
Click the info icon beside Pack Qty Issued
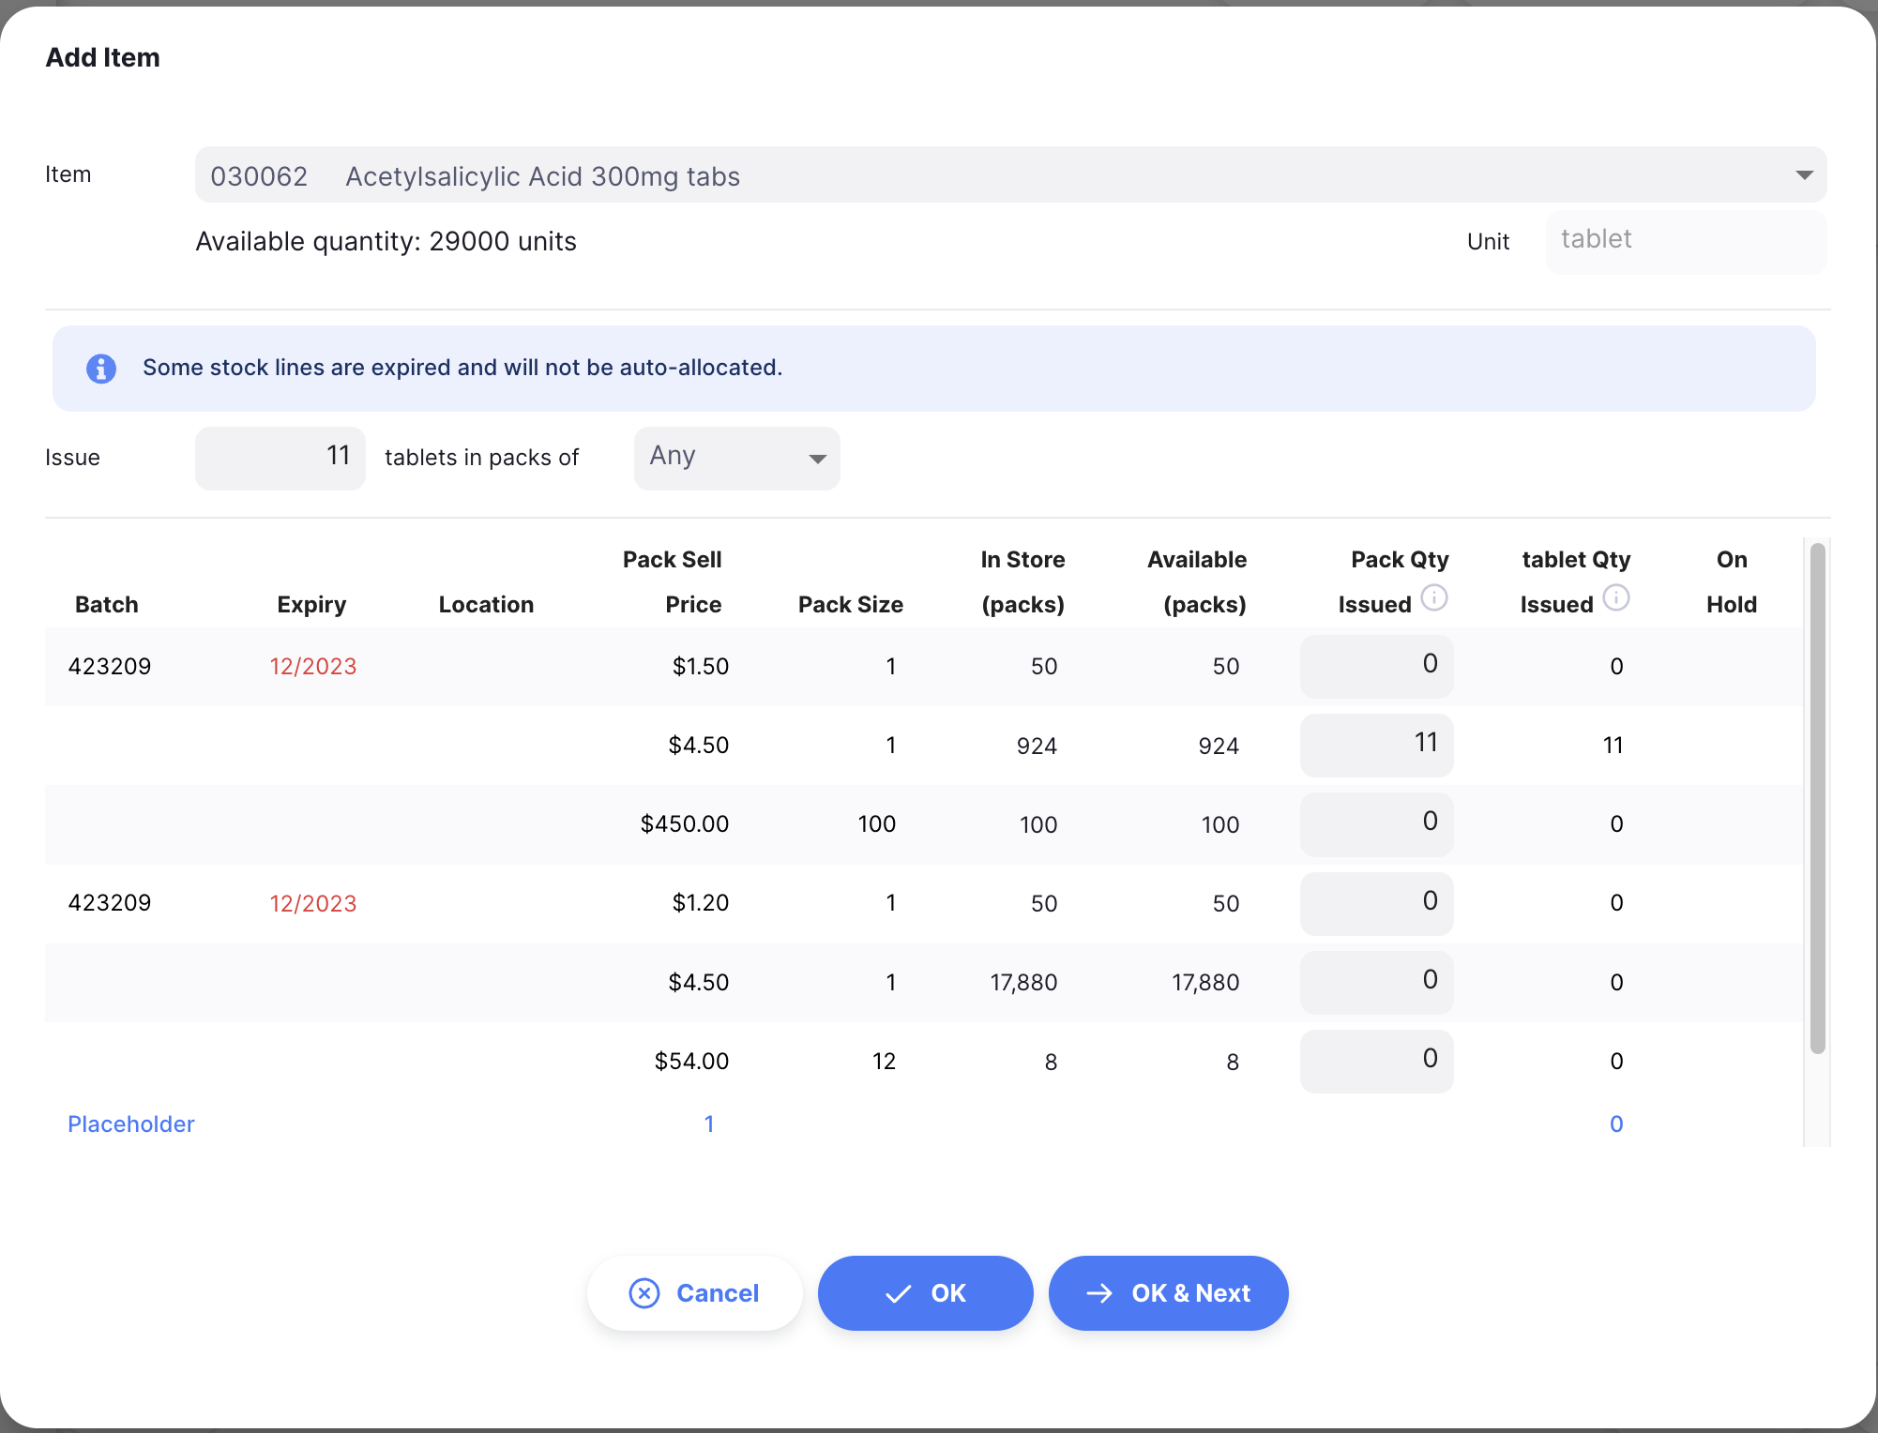coord(1434,597)
